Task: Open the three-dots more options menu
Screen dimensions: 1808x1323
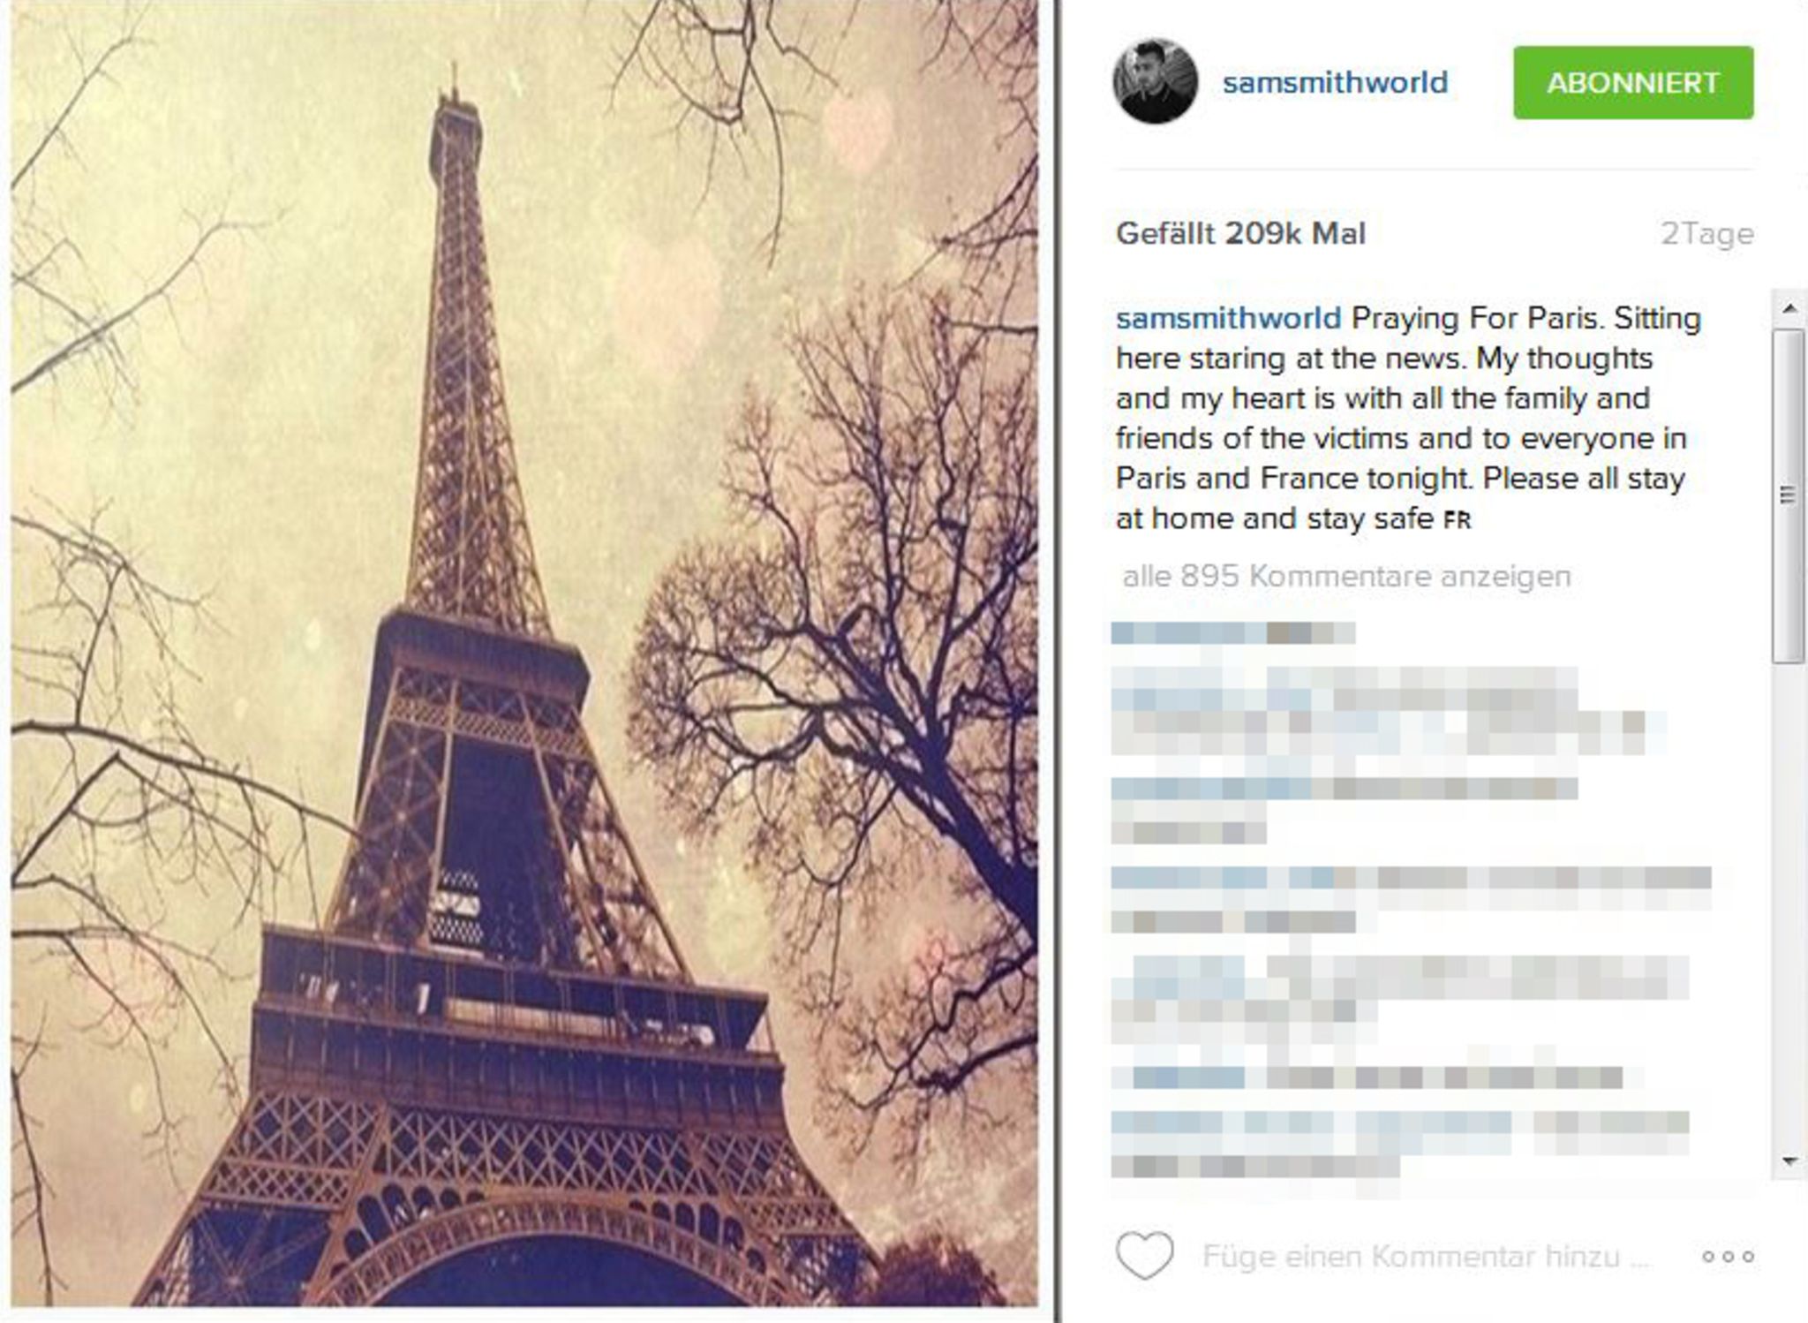Action: [x=1728, y=1256]
